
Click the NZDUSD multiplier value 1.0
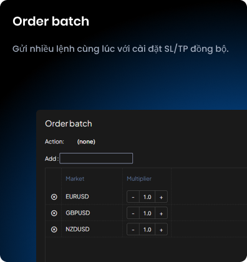(147, 230)
